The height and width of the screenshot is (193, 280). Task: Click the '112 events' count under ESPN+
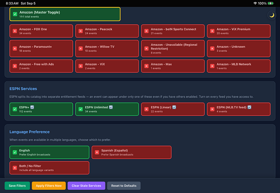tap(26, 111)
